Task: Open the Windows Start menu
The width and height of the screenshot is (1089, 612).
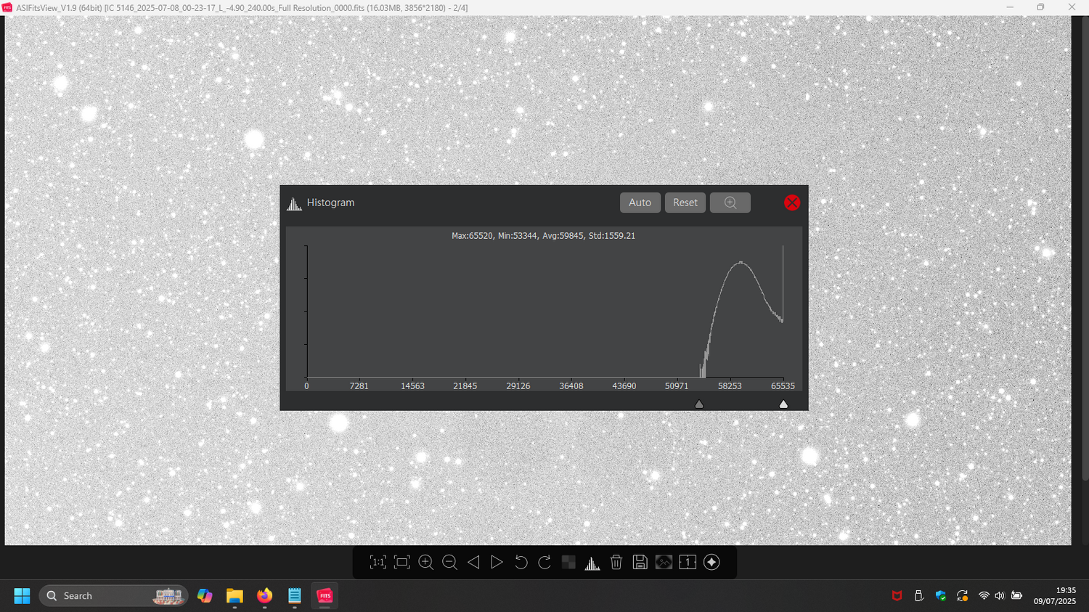Action: 22,596
